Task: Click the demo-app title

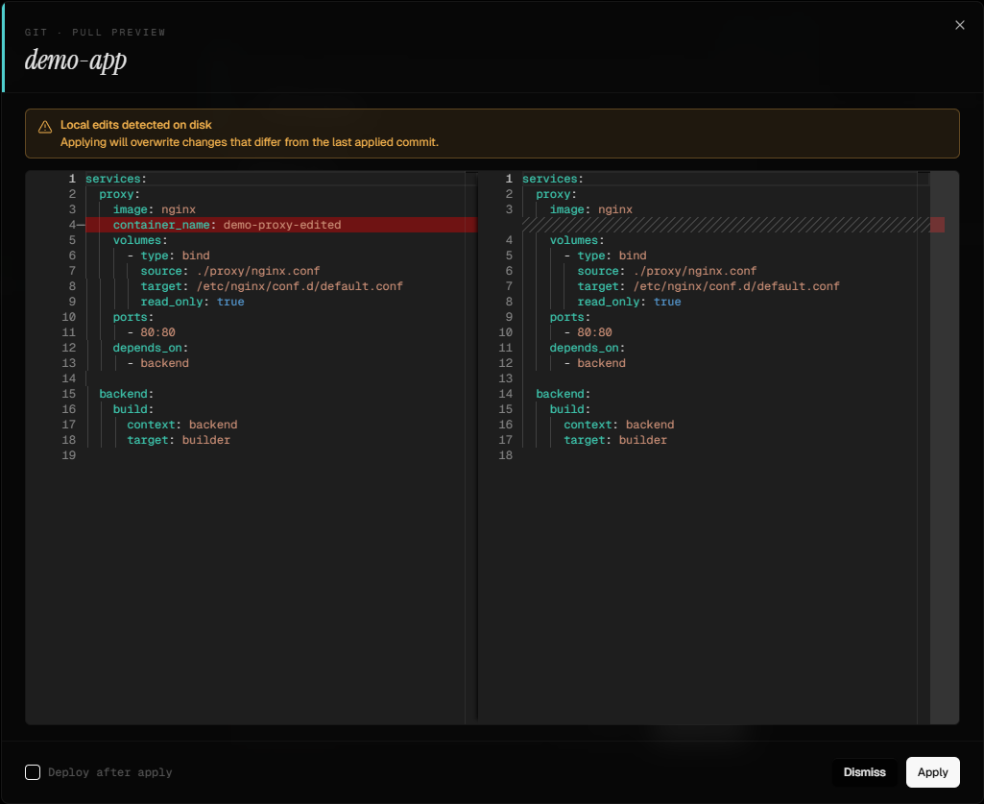Action: pyautogui.click(x=75, y=61)
